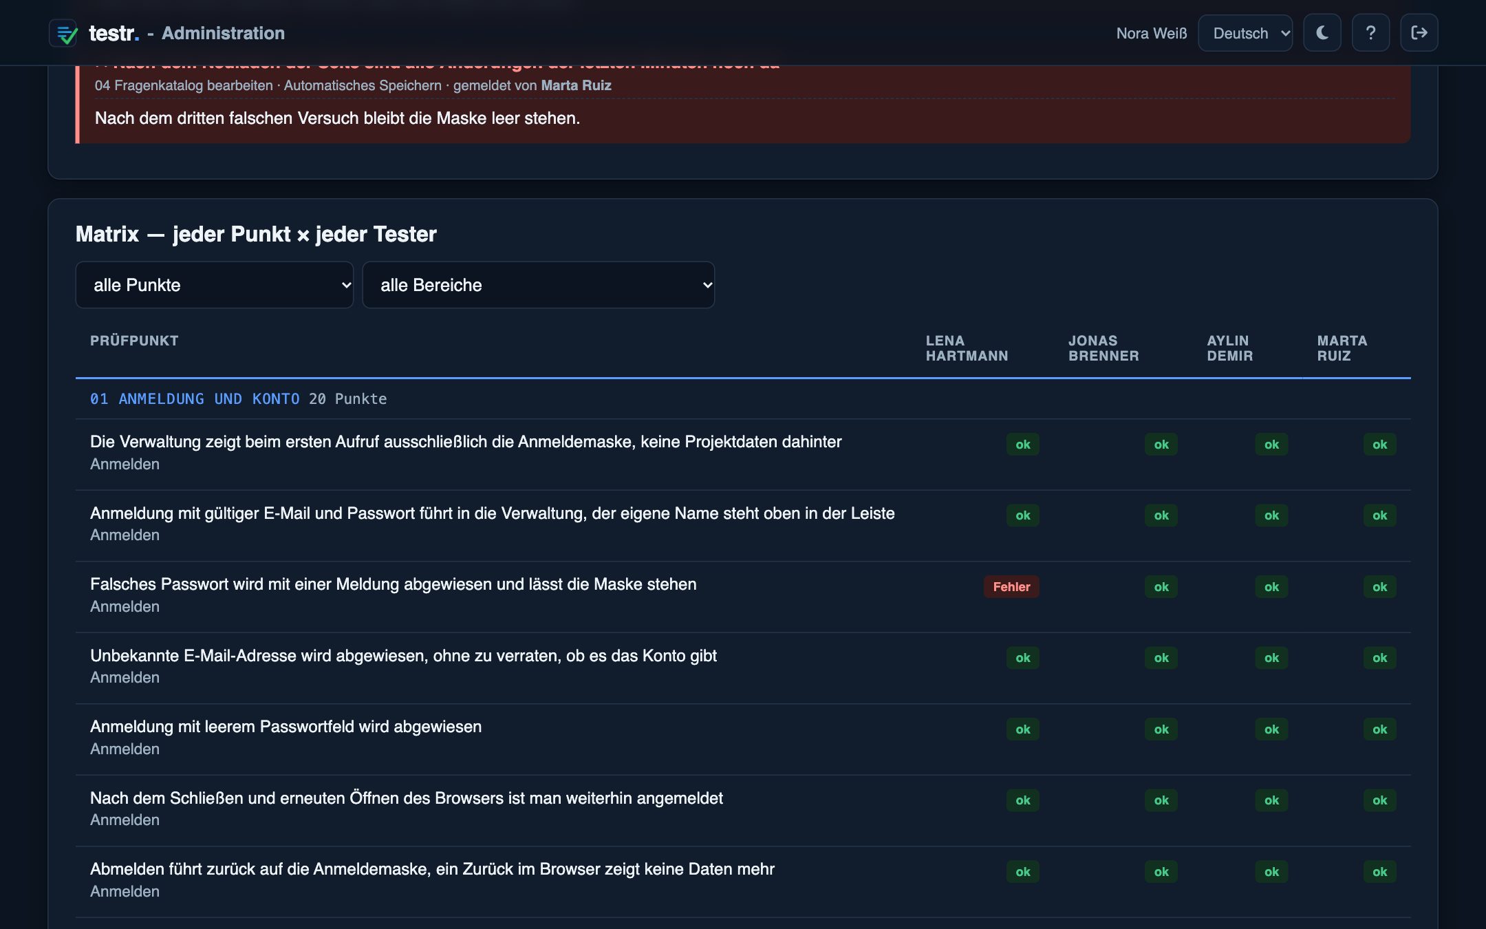
Task: Select 'Falsches Passwort wird mit einer Meldung' text
Action: (245, 584)
